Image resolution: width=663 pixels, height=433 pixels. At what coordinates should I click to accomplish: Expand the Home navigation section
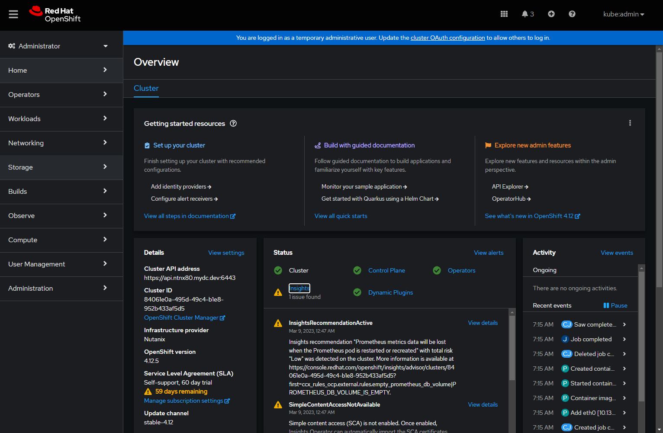61,71
